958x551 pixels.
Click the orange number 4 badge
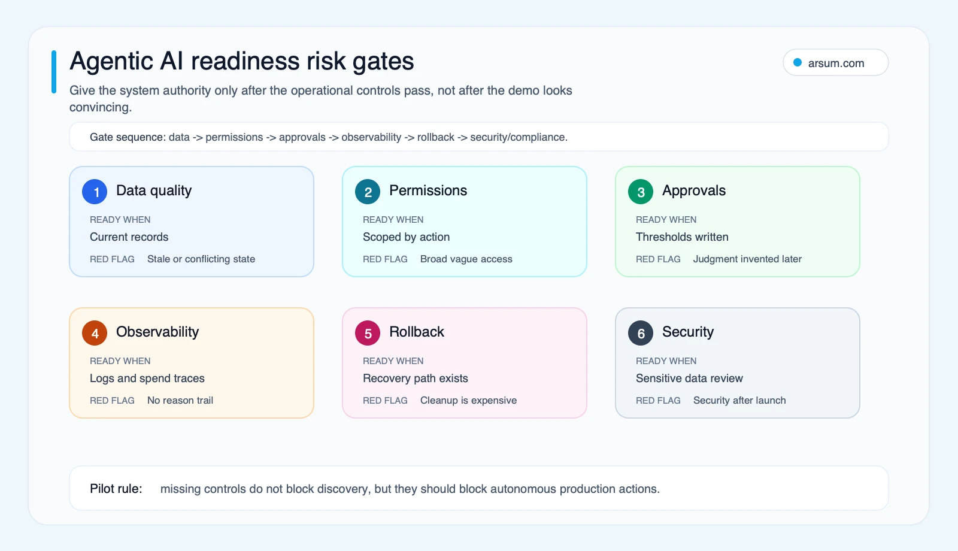click(95, 333)
